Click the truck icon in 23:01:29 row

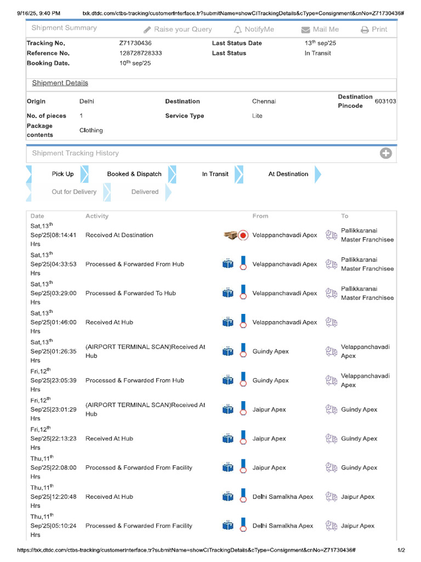331,409
